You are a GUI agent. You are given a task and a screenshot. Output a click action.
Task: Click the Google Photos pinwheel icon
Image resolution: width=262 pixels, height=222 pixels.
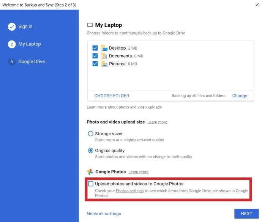90,172
